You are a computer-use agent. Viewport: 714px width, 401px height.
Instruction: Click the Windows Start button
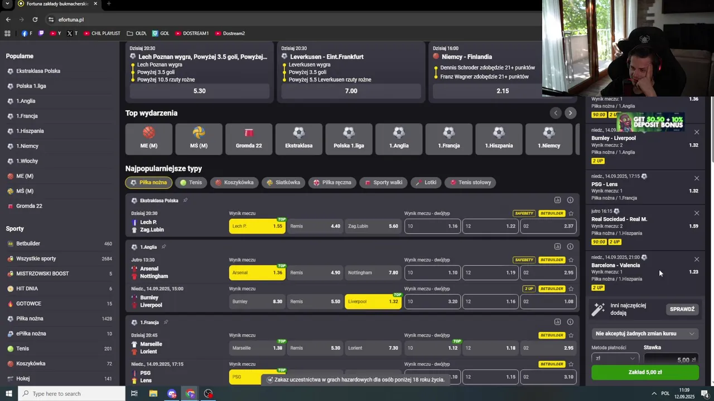[x=8, y=394]
